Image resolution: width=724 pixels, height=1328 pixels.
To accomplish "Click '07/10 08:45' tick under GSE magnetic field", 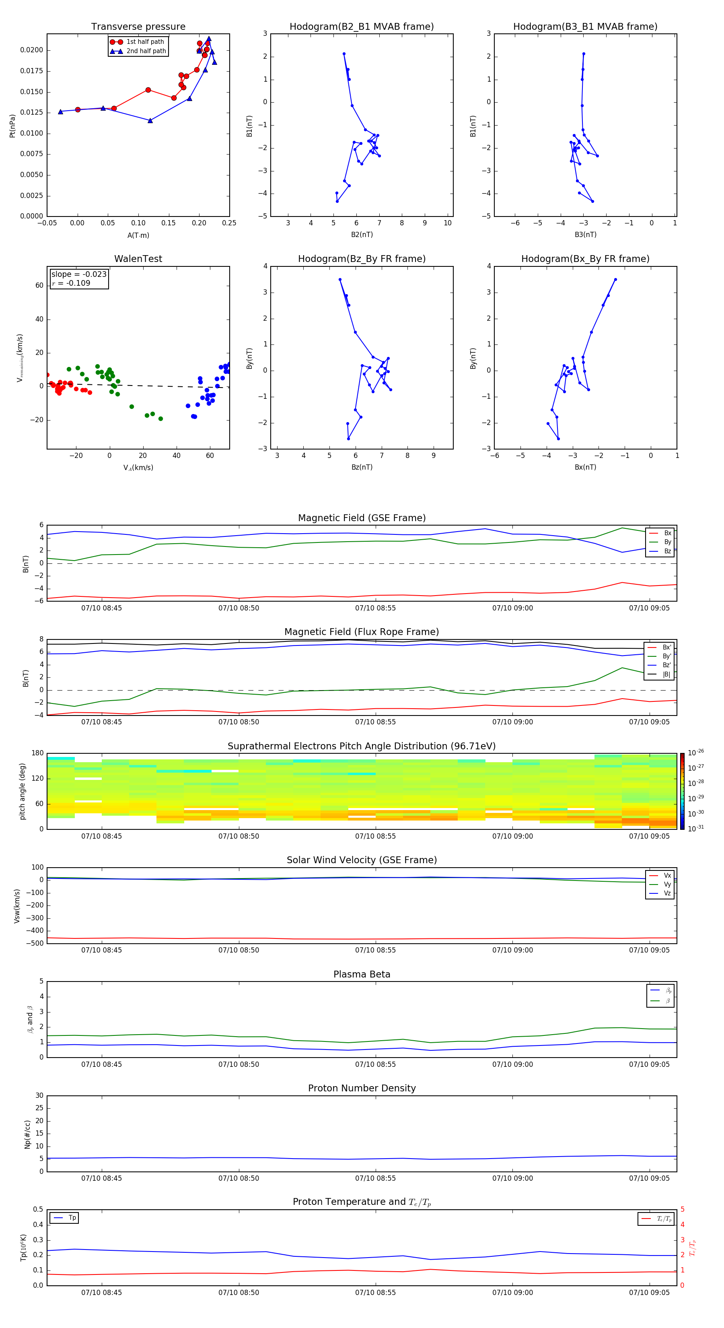I will 101,608.
